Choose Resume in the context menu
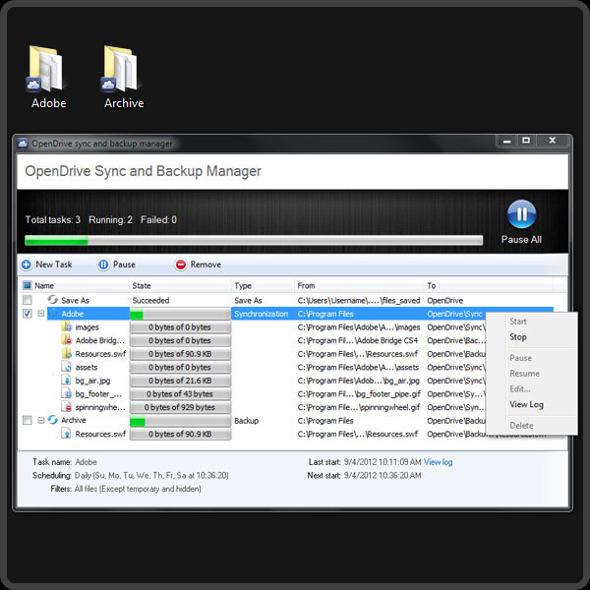The image size is (590, 590). coord(524,374)
